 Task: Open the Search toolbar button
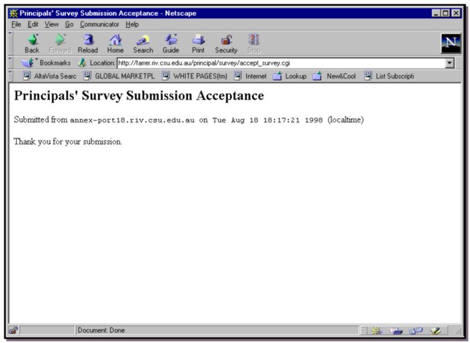143,44
